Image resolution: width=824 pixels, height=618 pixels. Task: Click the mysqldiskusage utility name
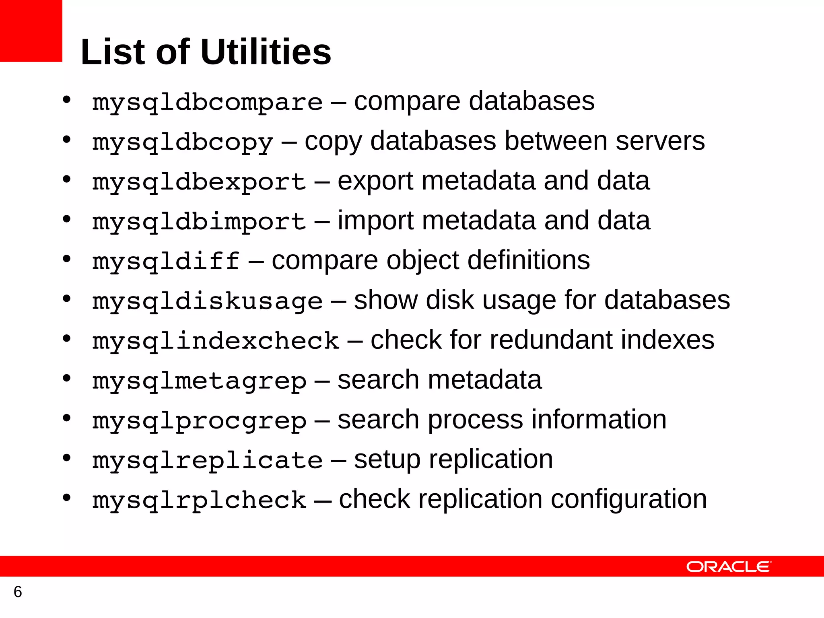tap(208, 302)
